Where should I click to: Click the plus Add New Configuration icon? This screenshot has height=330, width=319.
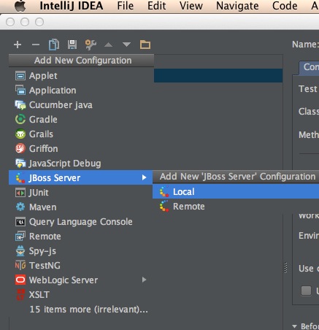[18, 45]
